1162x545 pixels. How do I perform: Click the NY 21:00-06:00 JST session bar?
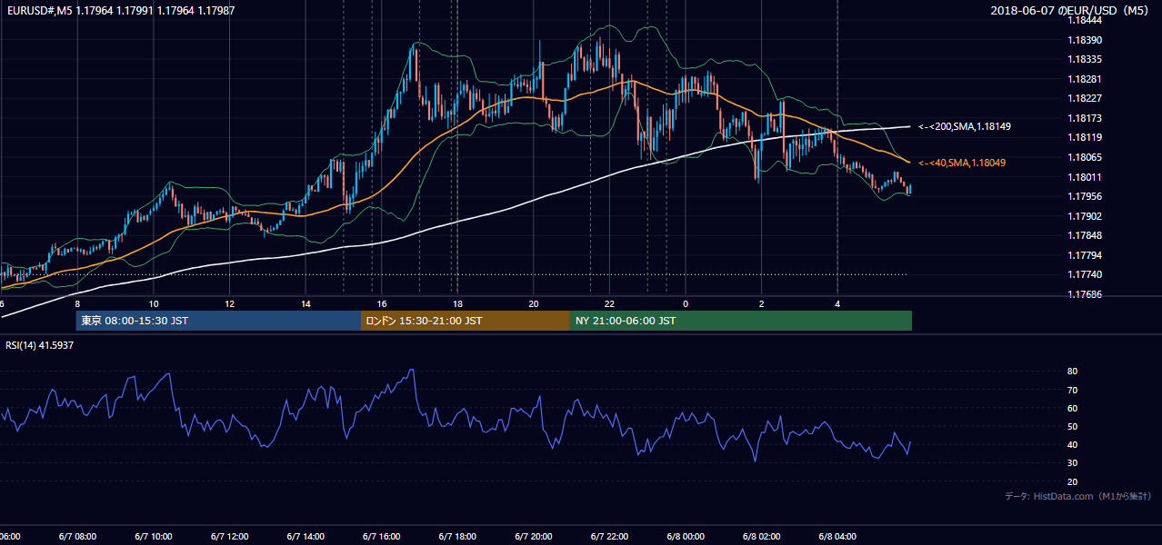coord(741,321)
